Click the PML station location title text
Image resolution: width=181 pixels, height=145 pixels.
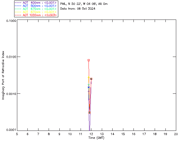tap(84, 4)
